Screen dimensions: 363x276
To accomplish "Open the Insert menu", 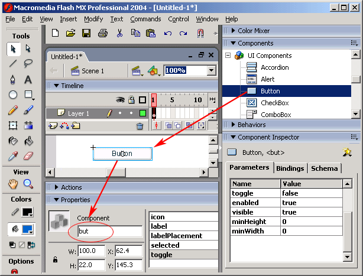I will click(x=69, y=19).
